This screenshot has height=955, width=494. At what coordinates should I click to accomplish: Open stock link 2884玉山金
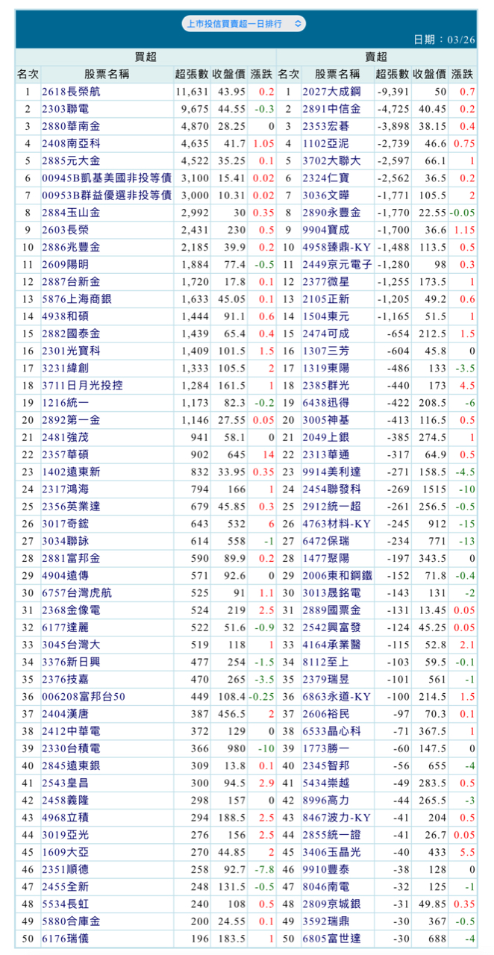click(x=70, y=212)
